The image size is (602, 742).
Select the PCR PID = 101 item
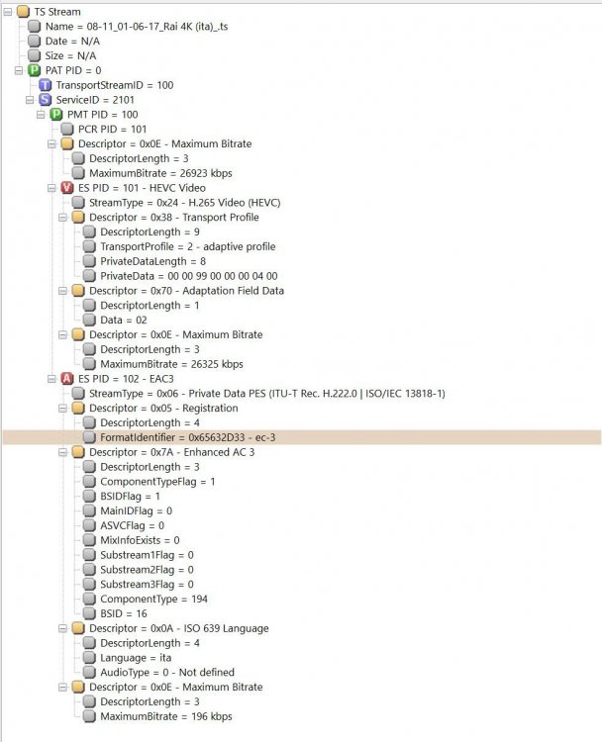112,130
